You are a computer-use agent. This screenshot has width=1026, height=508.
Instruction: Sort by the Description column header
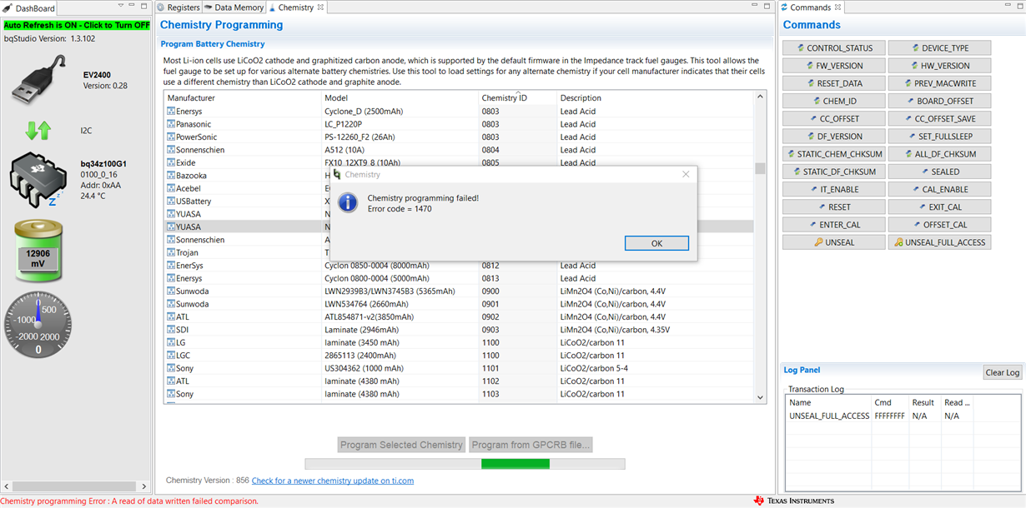(x=655, y=98)
